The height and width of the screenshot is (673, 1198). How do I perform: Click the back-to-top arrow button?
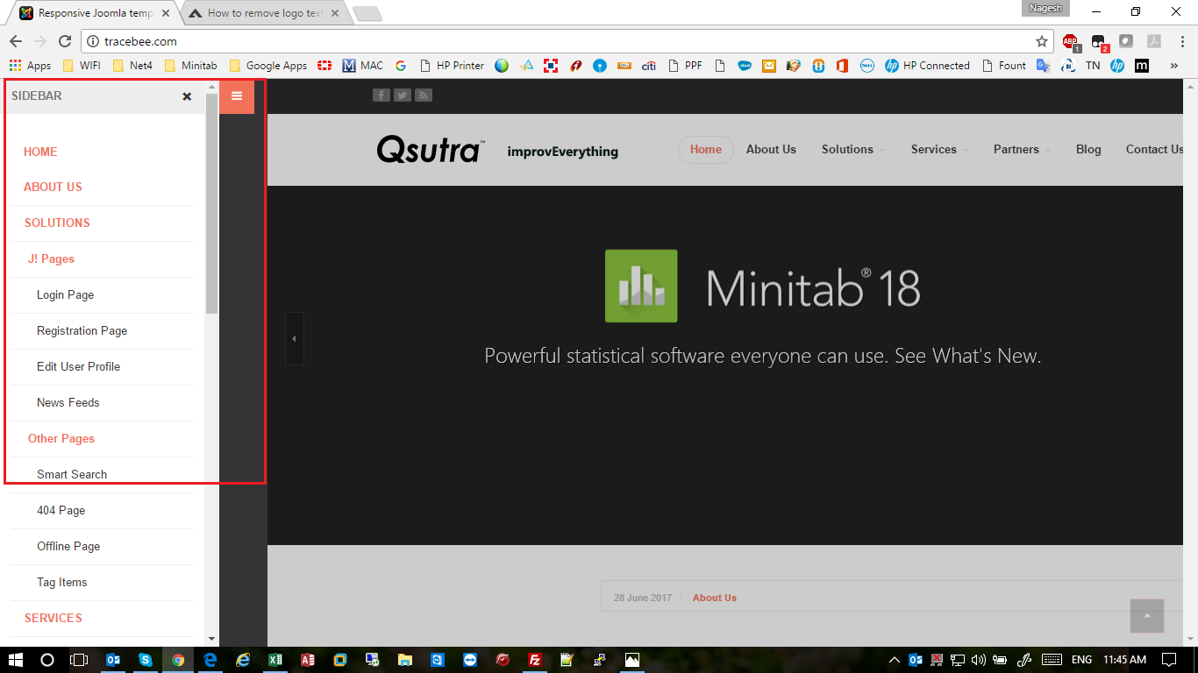click(x=1147, y=615)
